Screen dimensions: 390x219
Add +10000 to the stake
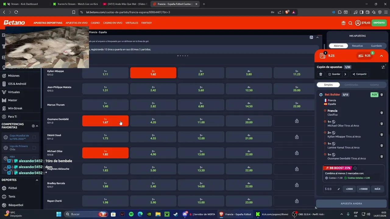point(363,189)
